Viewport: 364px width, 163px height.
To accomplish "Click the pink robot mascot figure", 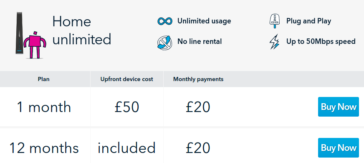I will point(35,45).
